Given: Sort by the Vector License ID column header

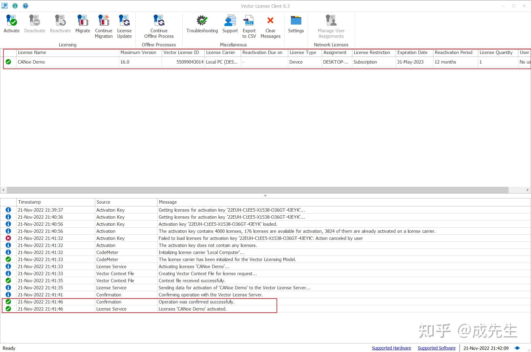Looking at the screenshot, I should pos(183,53).
